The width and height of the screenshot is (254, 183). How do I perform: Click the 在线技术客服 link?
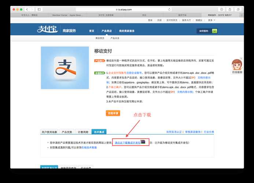(89, 147)
